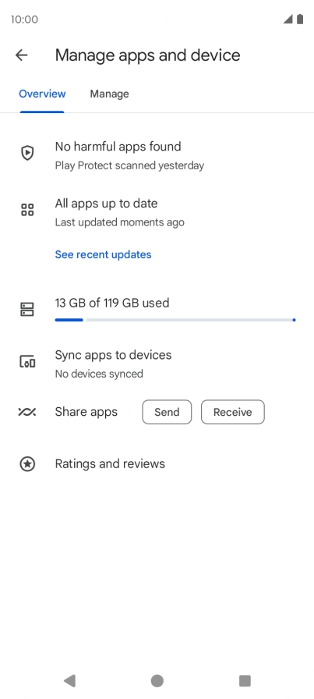Tap the Receive button

tap(233, 412)
